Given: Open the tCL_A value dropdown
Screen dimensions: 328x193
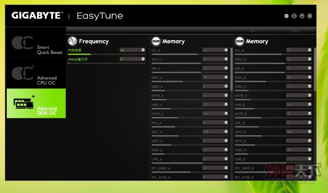Looking at the screenshot, I should 226,50.
